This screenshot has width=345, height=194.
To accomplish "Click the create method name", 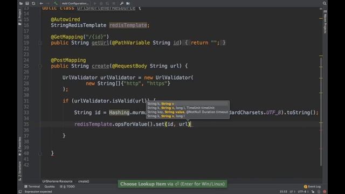I will (x=100, y=66).
